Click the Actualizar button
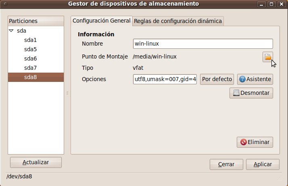Screen dimensions: 288x186 pos(36,162)
